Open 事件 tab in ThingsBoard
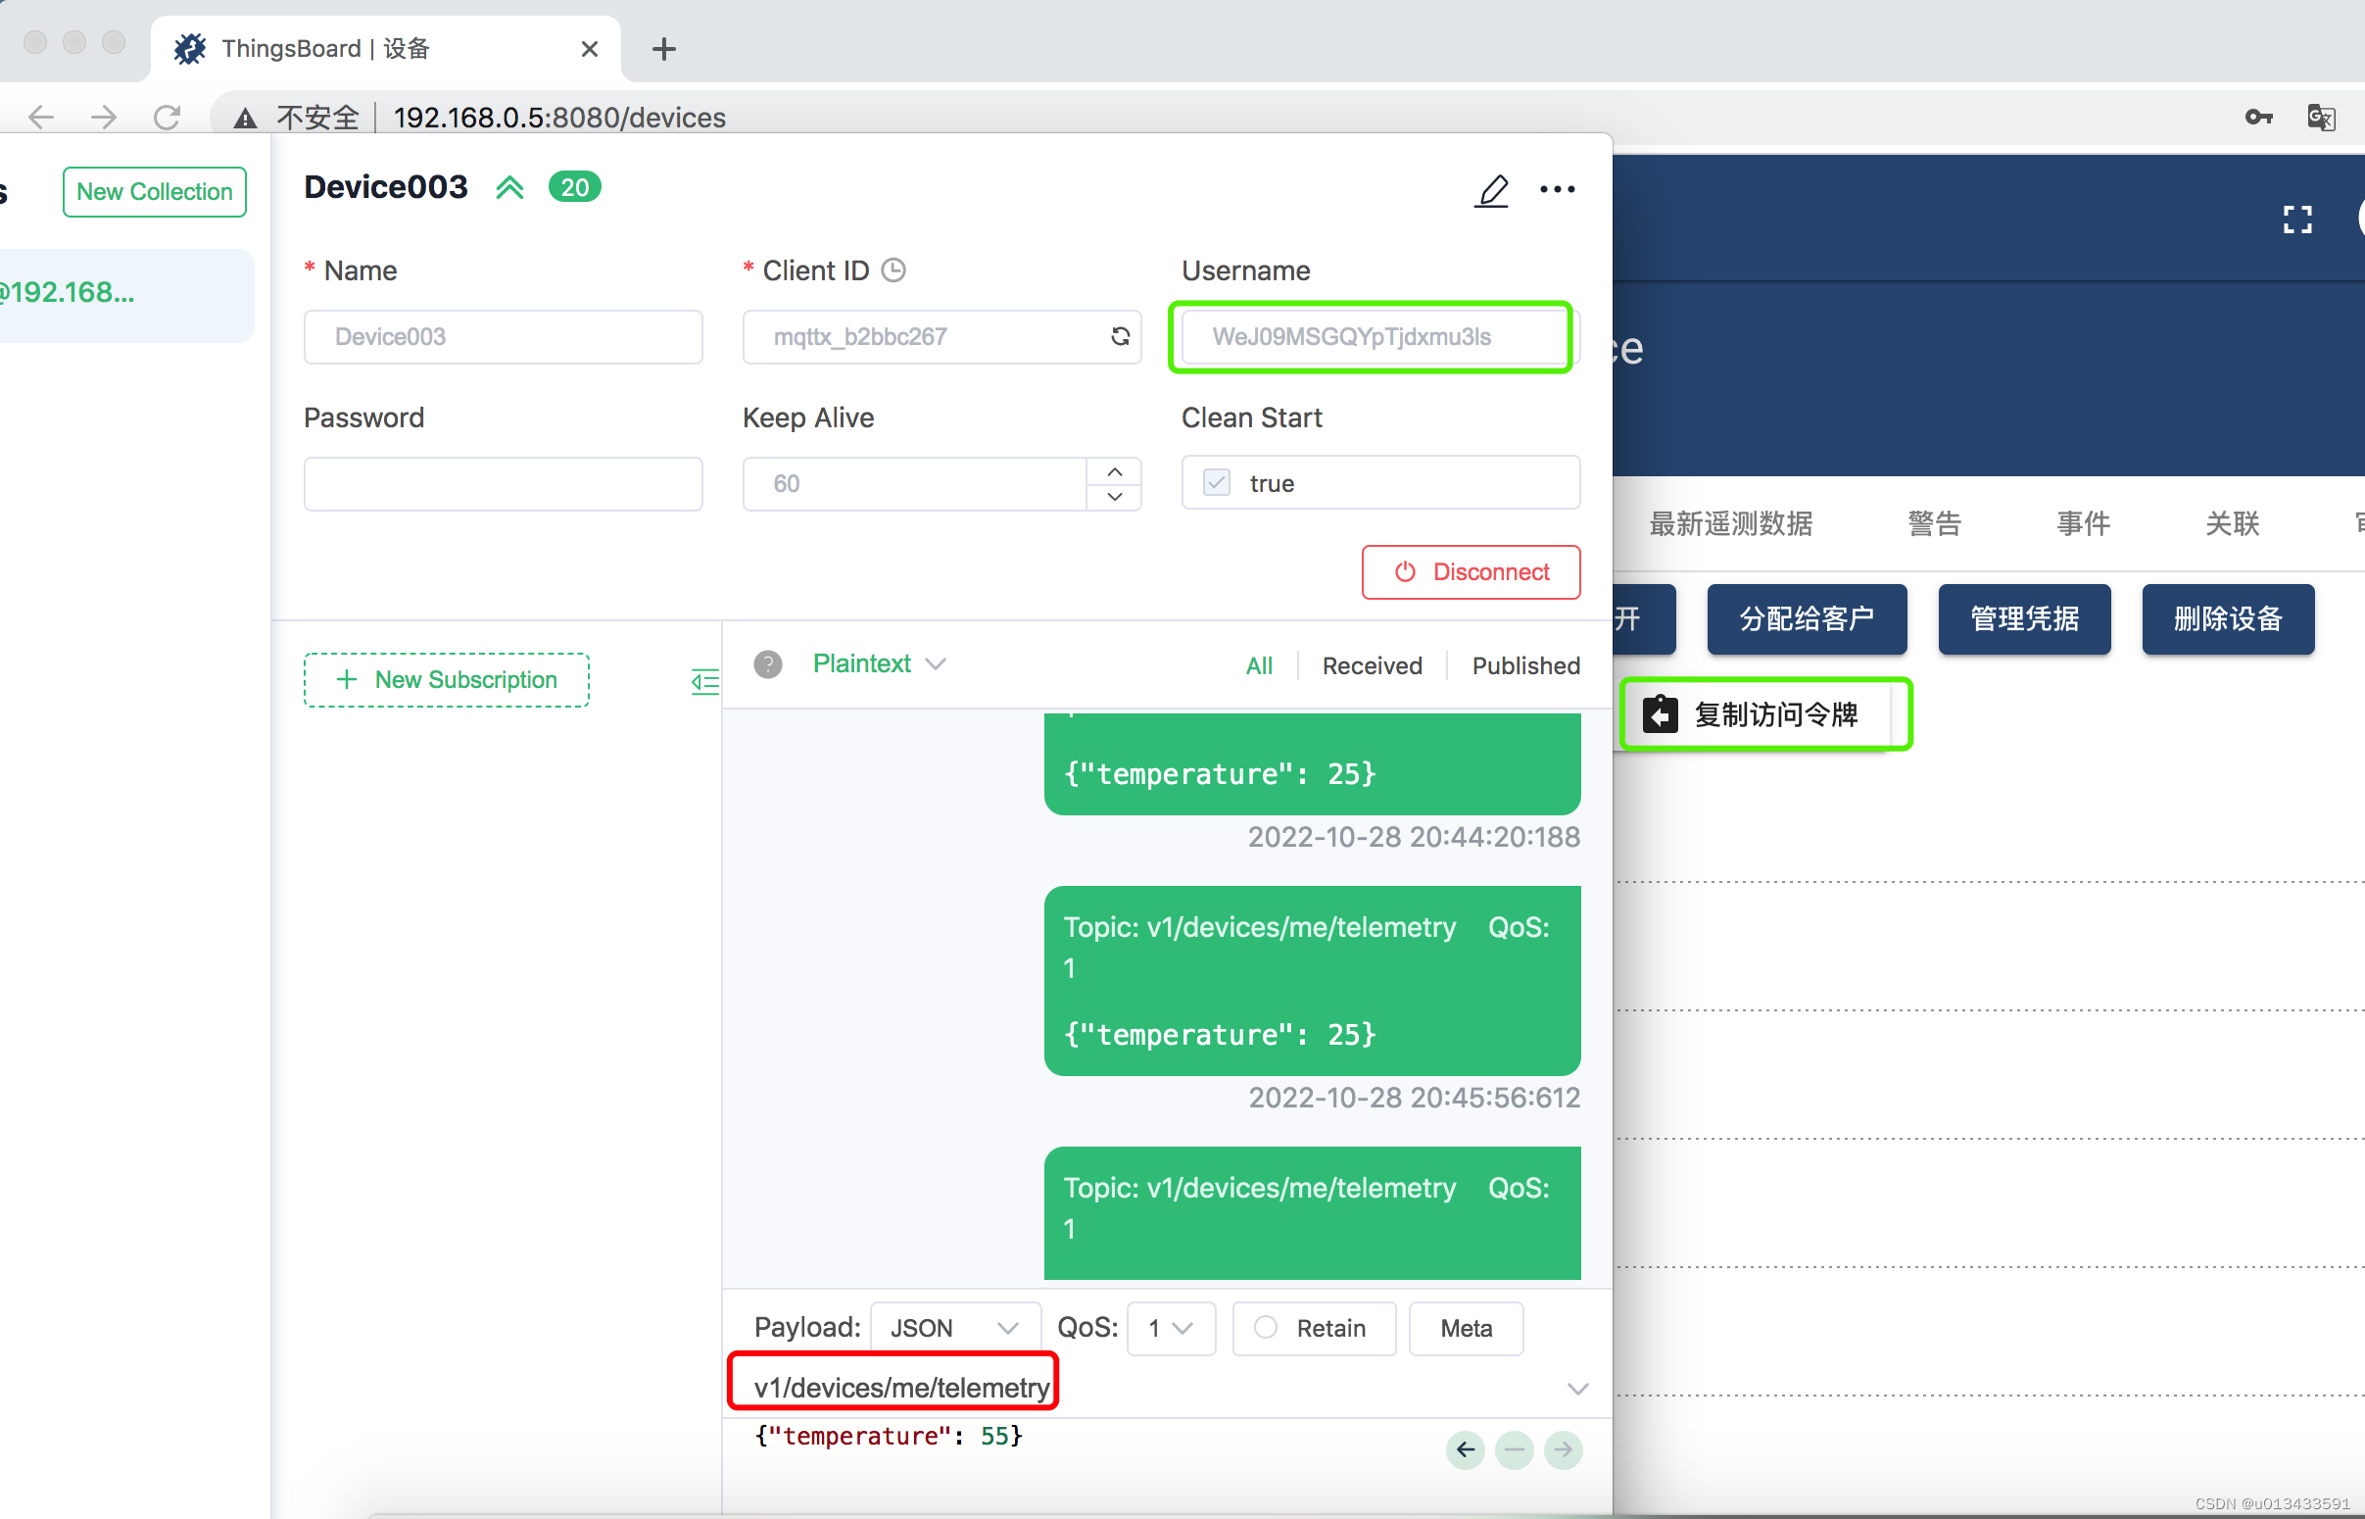Viewport: 2365px width, 1519px height. (2083, 523)
